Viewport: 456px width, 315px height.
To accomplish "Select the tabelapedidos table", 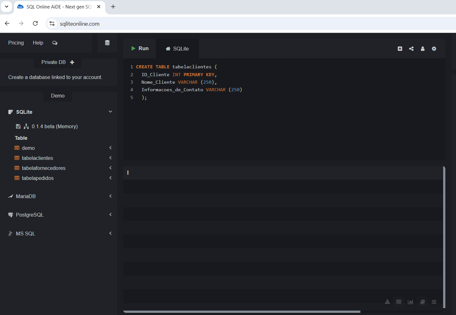I will [x=38, y=178].
